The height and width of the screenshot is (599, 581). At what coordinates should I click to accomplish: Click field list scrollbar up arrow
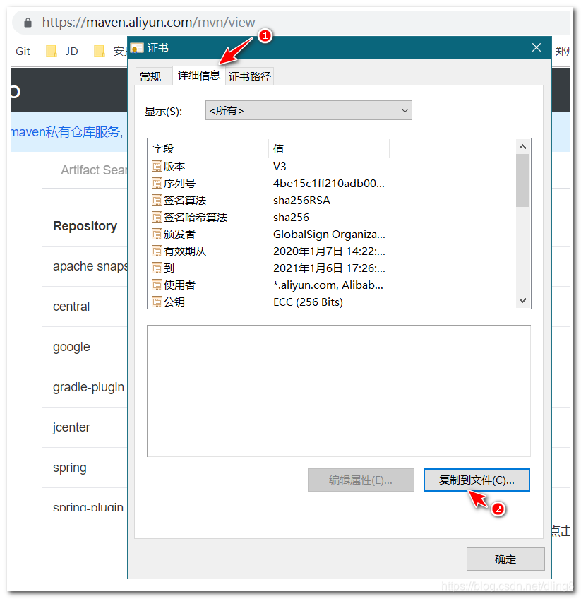[522, 147]
